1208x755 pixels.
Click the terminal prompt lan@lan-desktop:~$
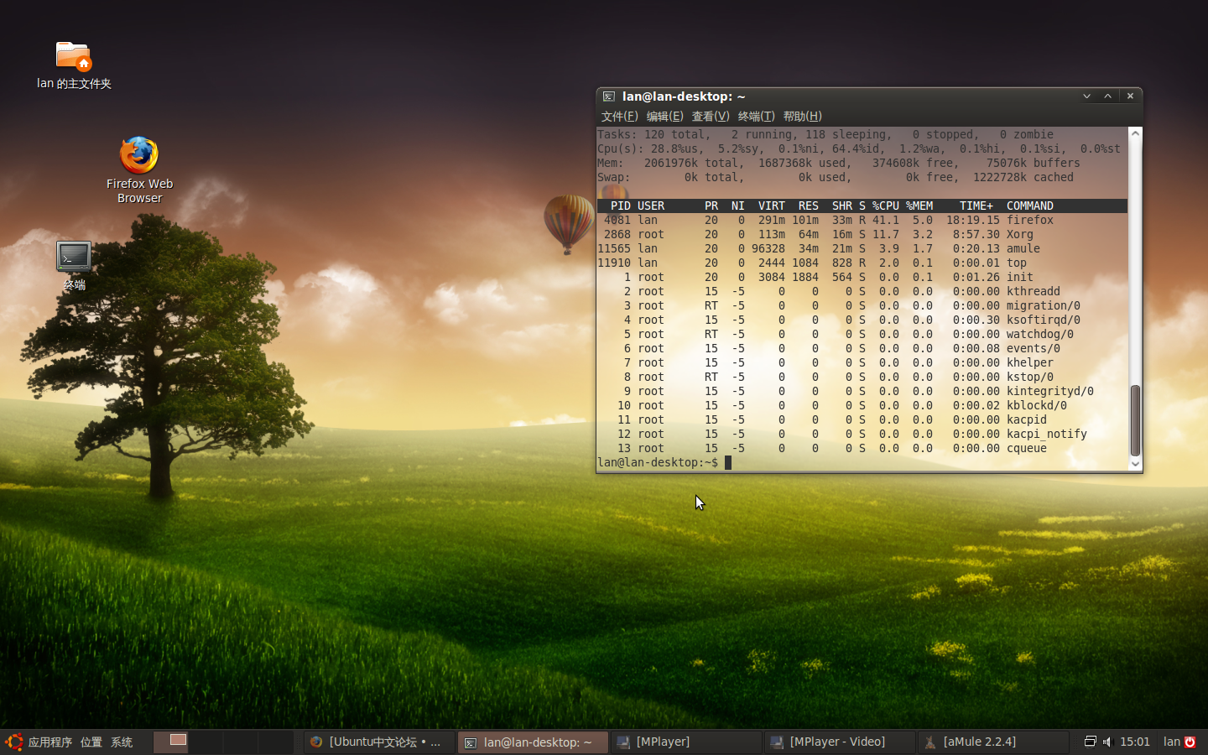coord(658,462)
